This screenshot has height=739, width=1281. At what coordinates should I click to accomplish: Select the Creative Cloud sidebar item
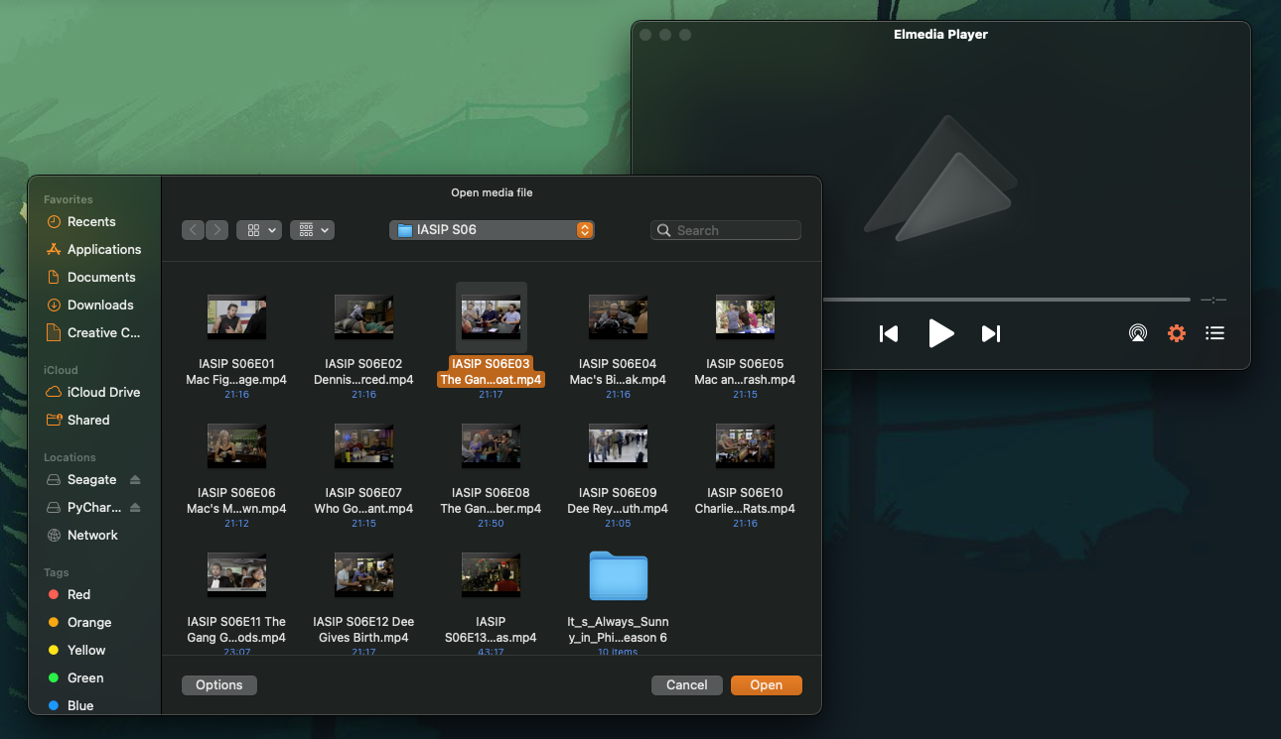[103, 333]
